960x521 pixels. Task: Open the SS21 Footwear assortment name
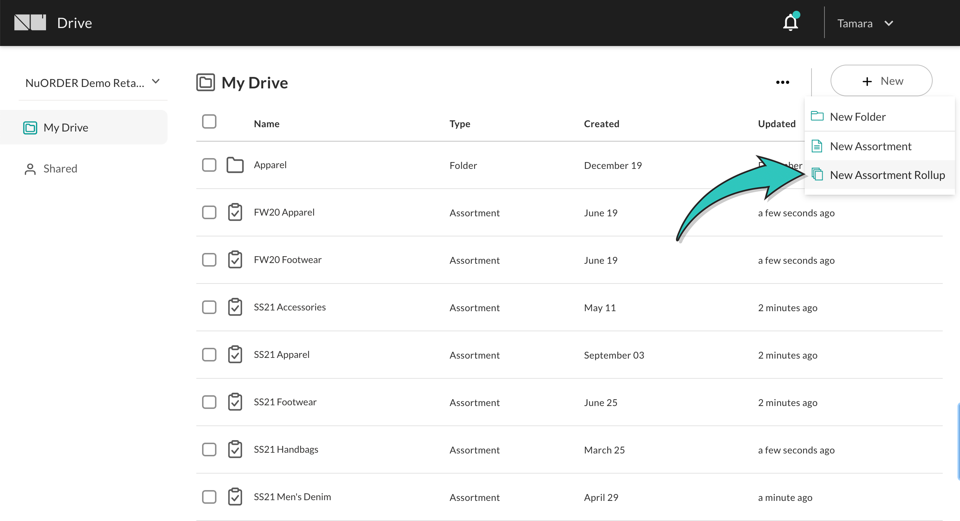coord(285,402)
